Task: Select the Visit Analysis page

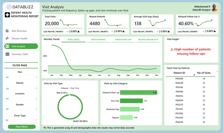Action: click(x=21, y=46)
